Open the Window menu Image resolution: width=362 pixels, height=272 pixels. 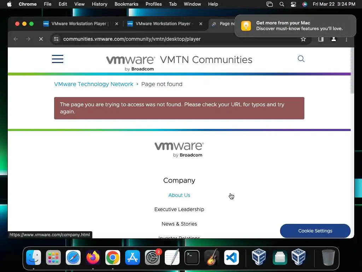(192, 4)
